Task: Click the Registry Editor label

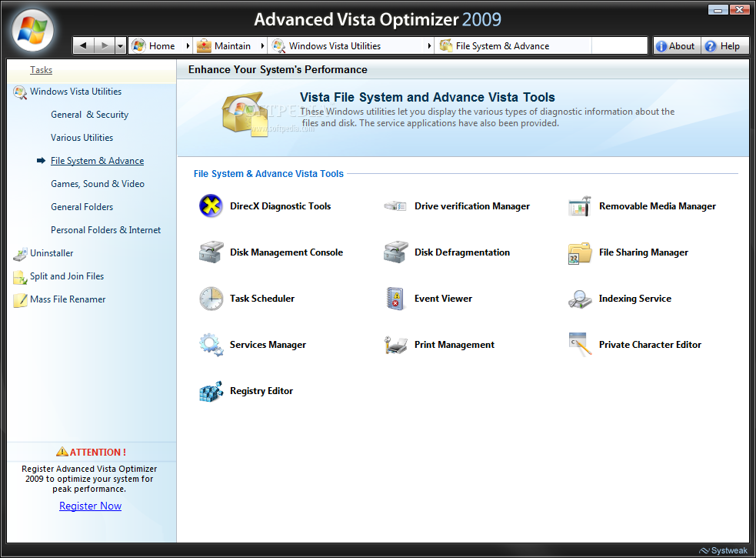Action: tap(261, 391)
